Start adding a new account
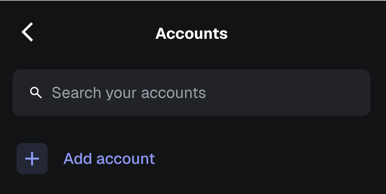Image resolution: width=386 pixels, height=194 pixels. click(109, 159)
